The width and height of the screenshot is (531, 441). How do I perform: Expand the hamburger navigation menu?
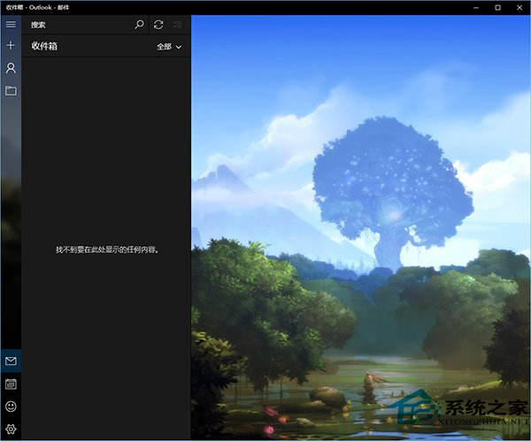tap(11, 25)
